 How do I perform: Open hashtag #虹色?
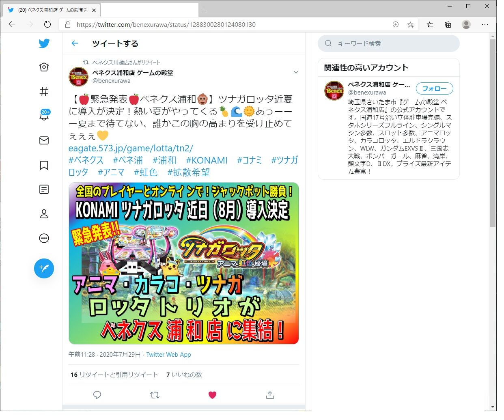[146, 172]
